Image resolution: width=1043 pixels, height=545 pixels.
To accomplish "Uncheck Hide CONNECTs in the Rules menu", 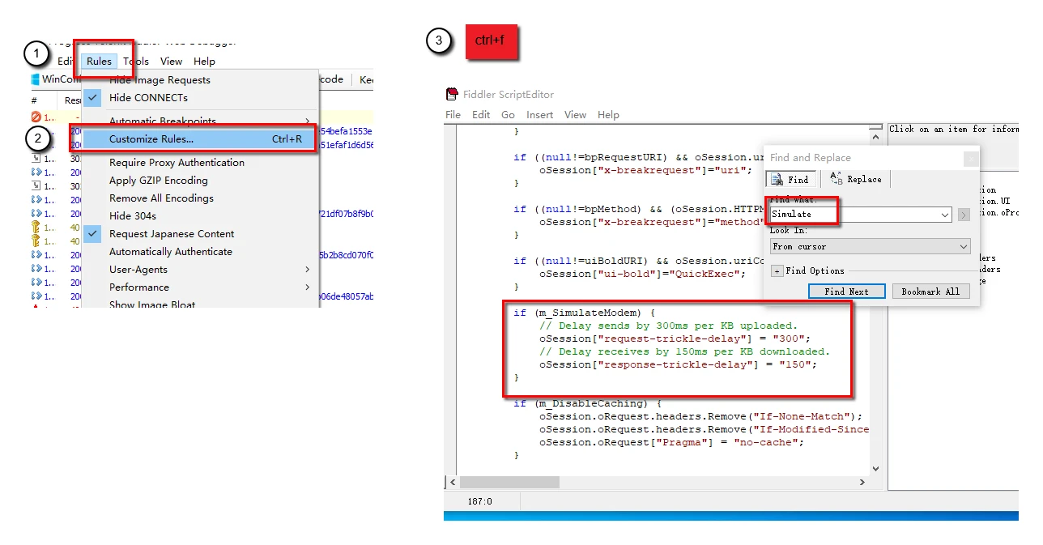I will [x=148, y=98].
